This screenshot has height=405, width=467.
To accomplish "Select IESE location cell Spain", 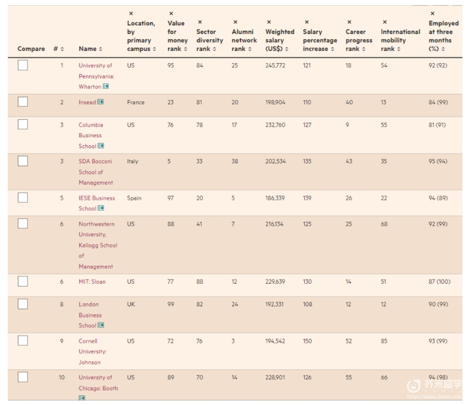I will 134,198.
